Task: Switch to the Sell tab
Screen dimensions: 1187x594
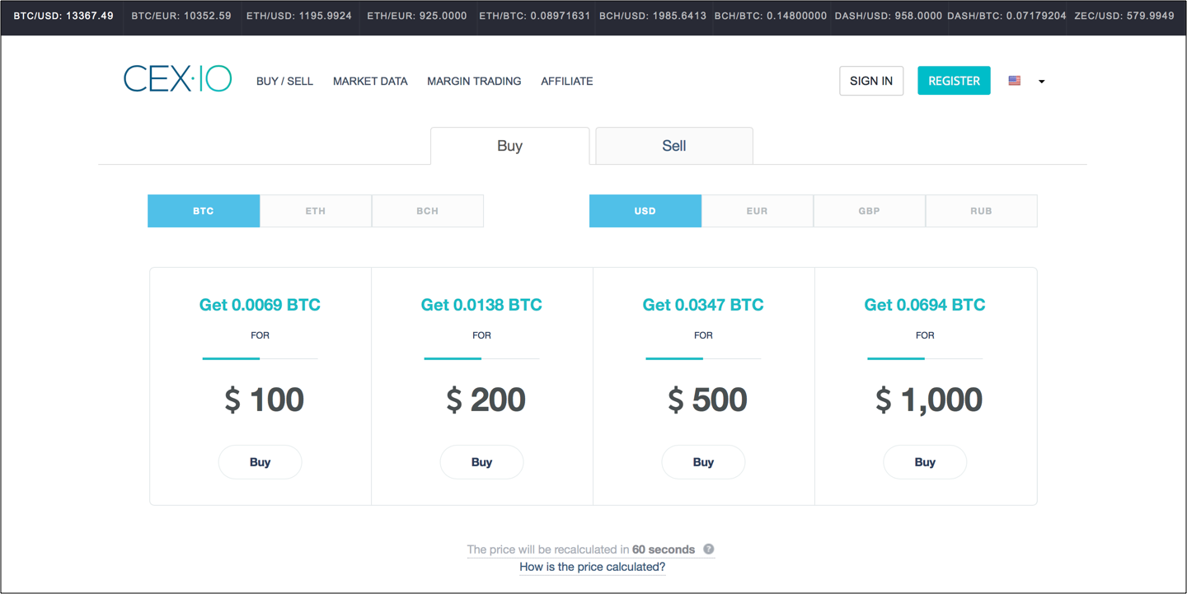Action: tap(673, 146)
